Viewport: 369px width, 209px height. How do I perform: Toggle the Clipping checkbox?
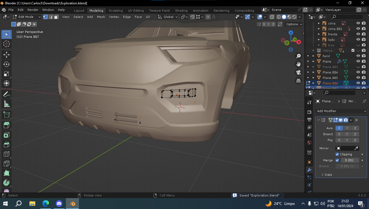(x=337, y=154)
